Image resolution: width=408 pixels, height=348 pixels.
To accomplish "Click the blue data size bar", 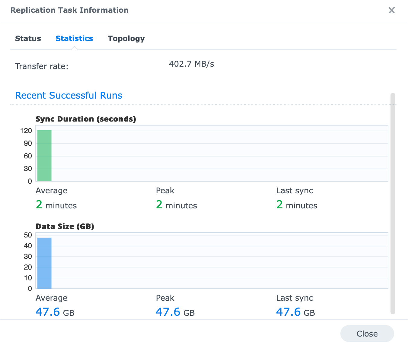I will [x=44, y=263].
